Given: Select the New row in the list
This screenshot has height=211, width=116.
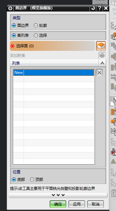Looking at the screenshot, I should click(x=54, y=73).
